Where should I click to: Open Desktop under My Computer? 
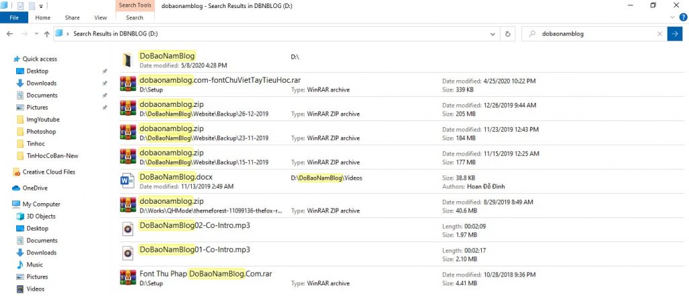point(38,228)
